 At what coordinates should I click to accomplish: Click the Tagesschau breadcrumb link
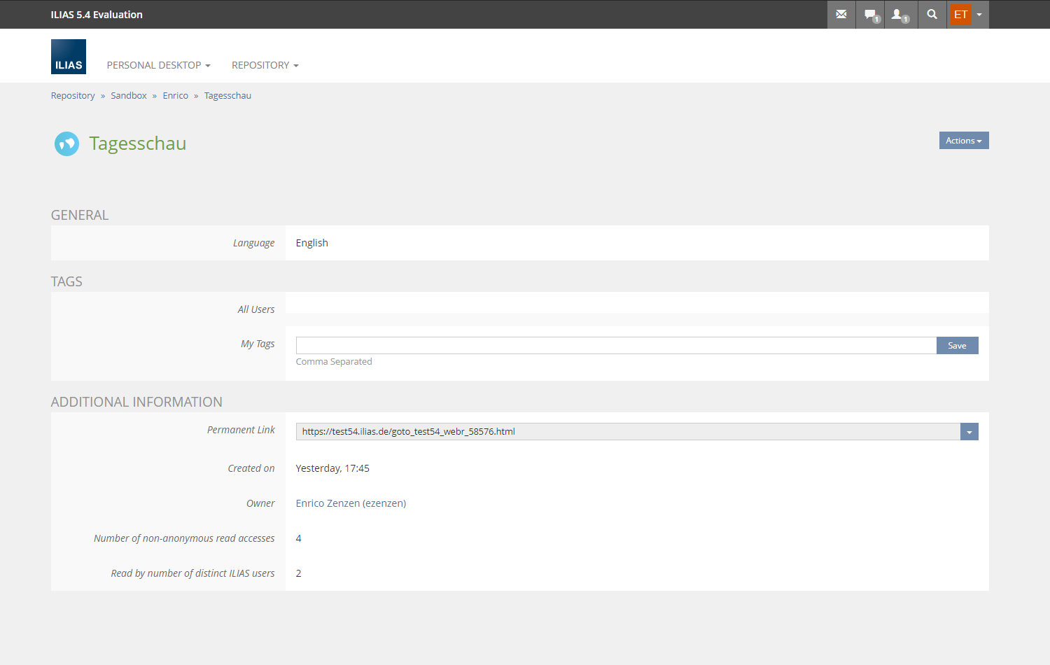227,96
